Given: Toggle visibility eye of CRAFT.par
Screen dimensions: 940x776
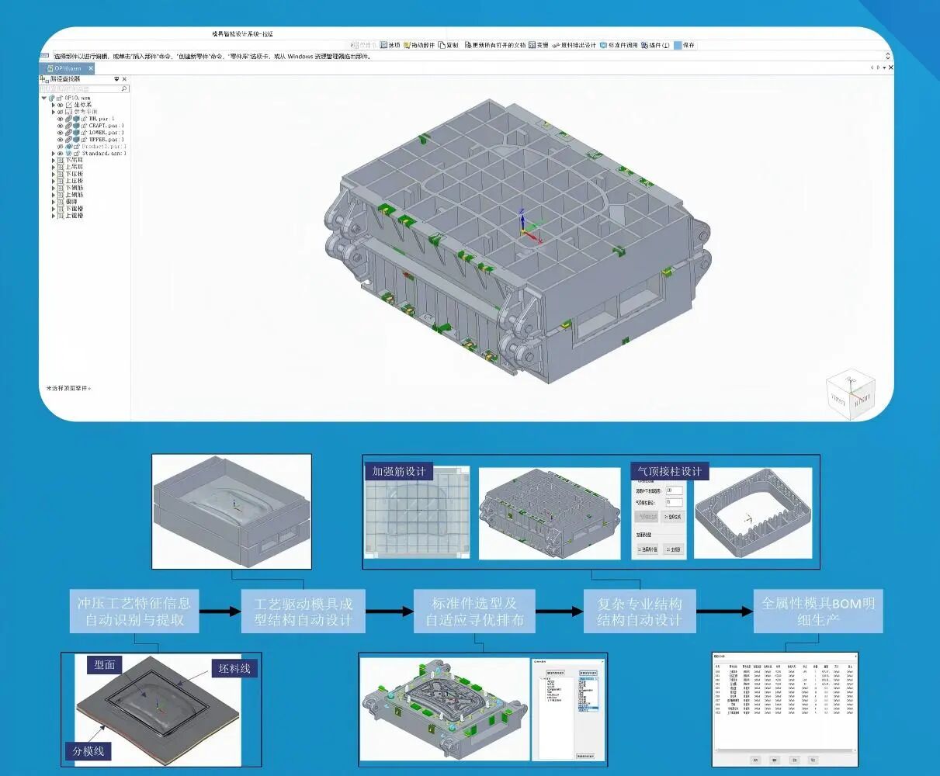Looking at the screenshot, I should tap(60, 126).
